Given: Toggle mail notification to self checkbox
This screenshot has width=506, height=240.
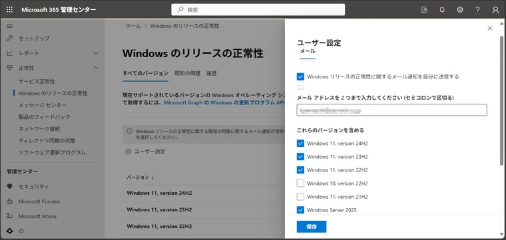Looking at the screenshot, I should point(300,76).
